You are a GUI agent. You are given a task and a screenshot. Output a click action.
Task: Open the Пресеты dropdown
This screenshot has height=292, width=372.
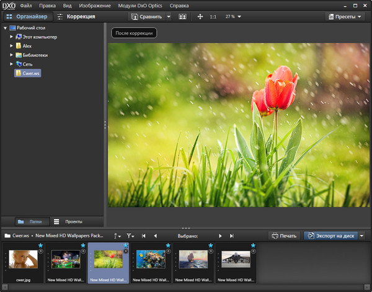click(x=347, y=17)
